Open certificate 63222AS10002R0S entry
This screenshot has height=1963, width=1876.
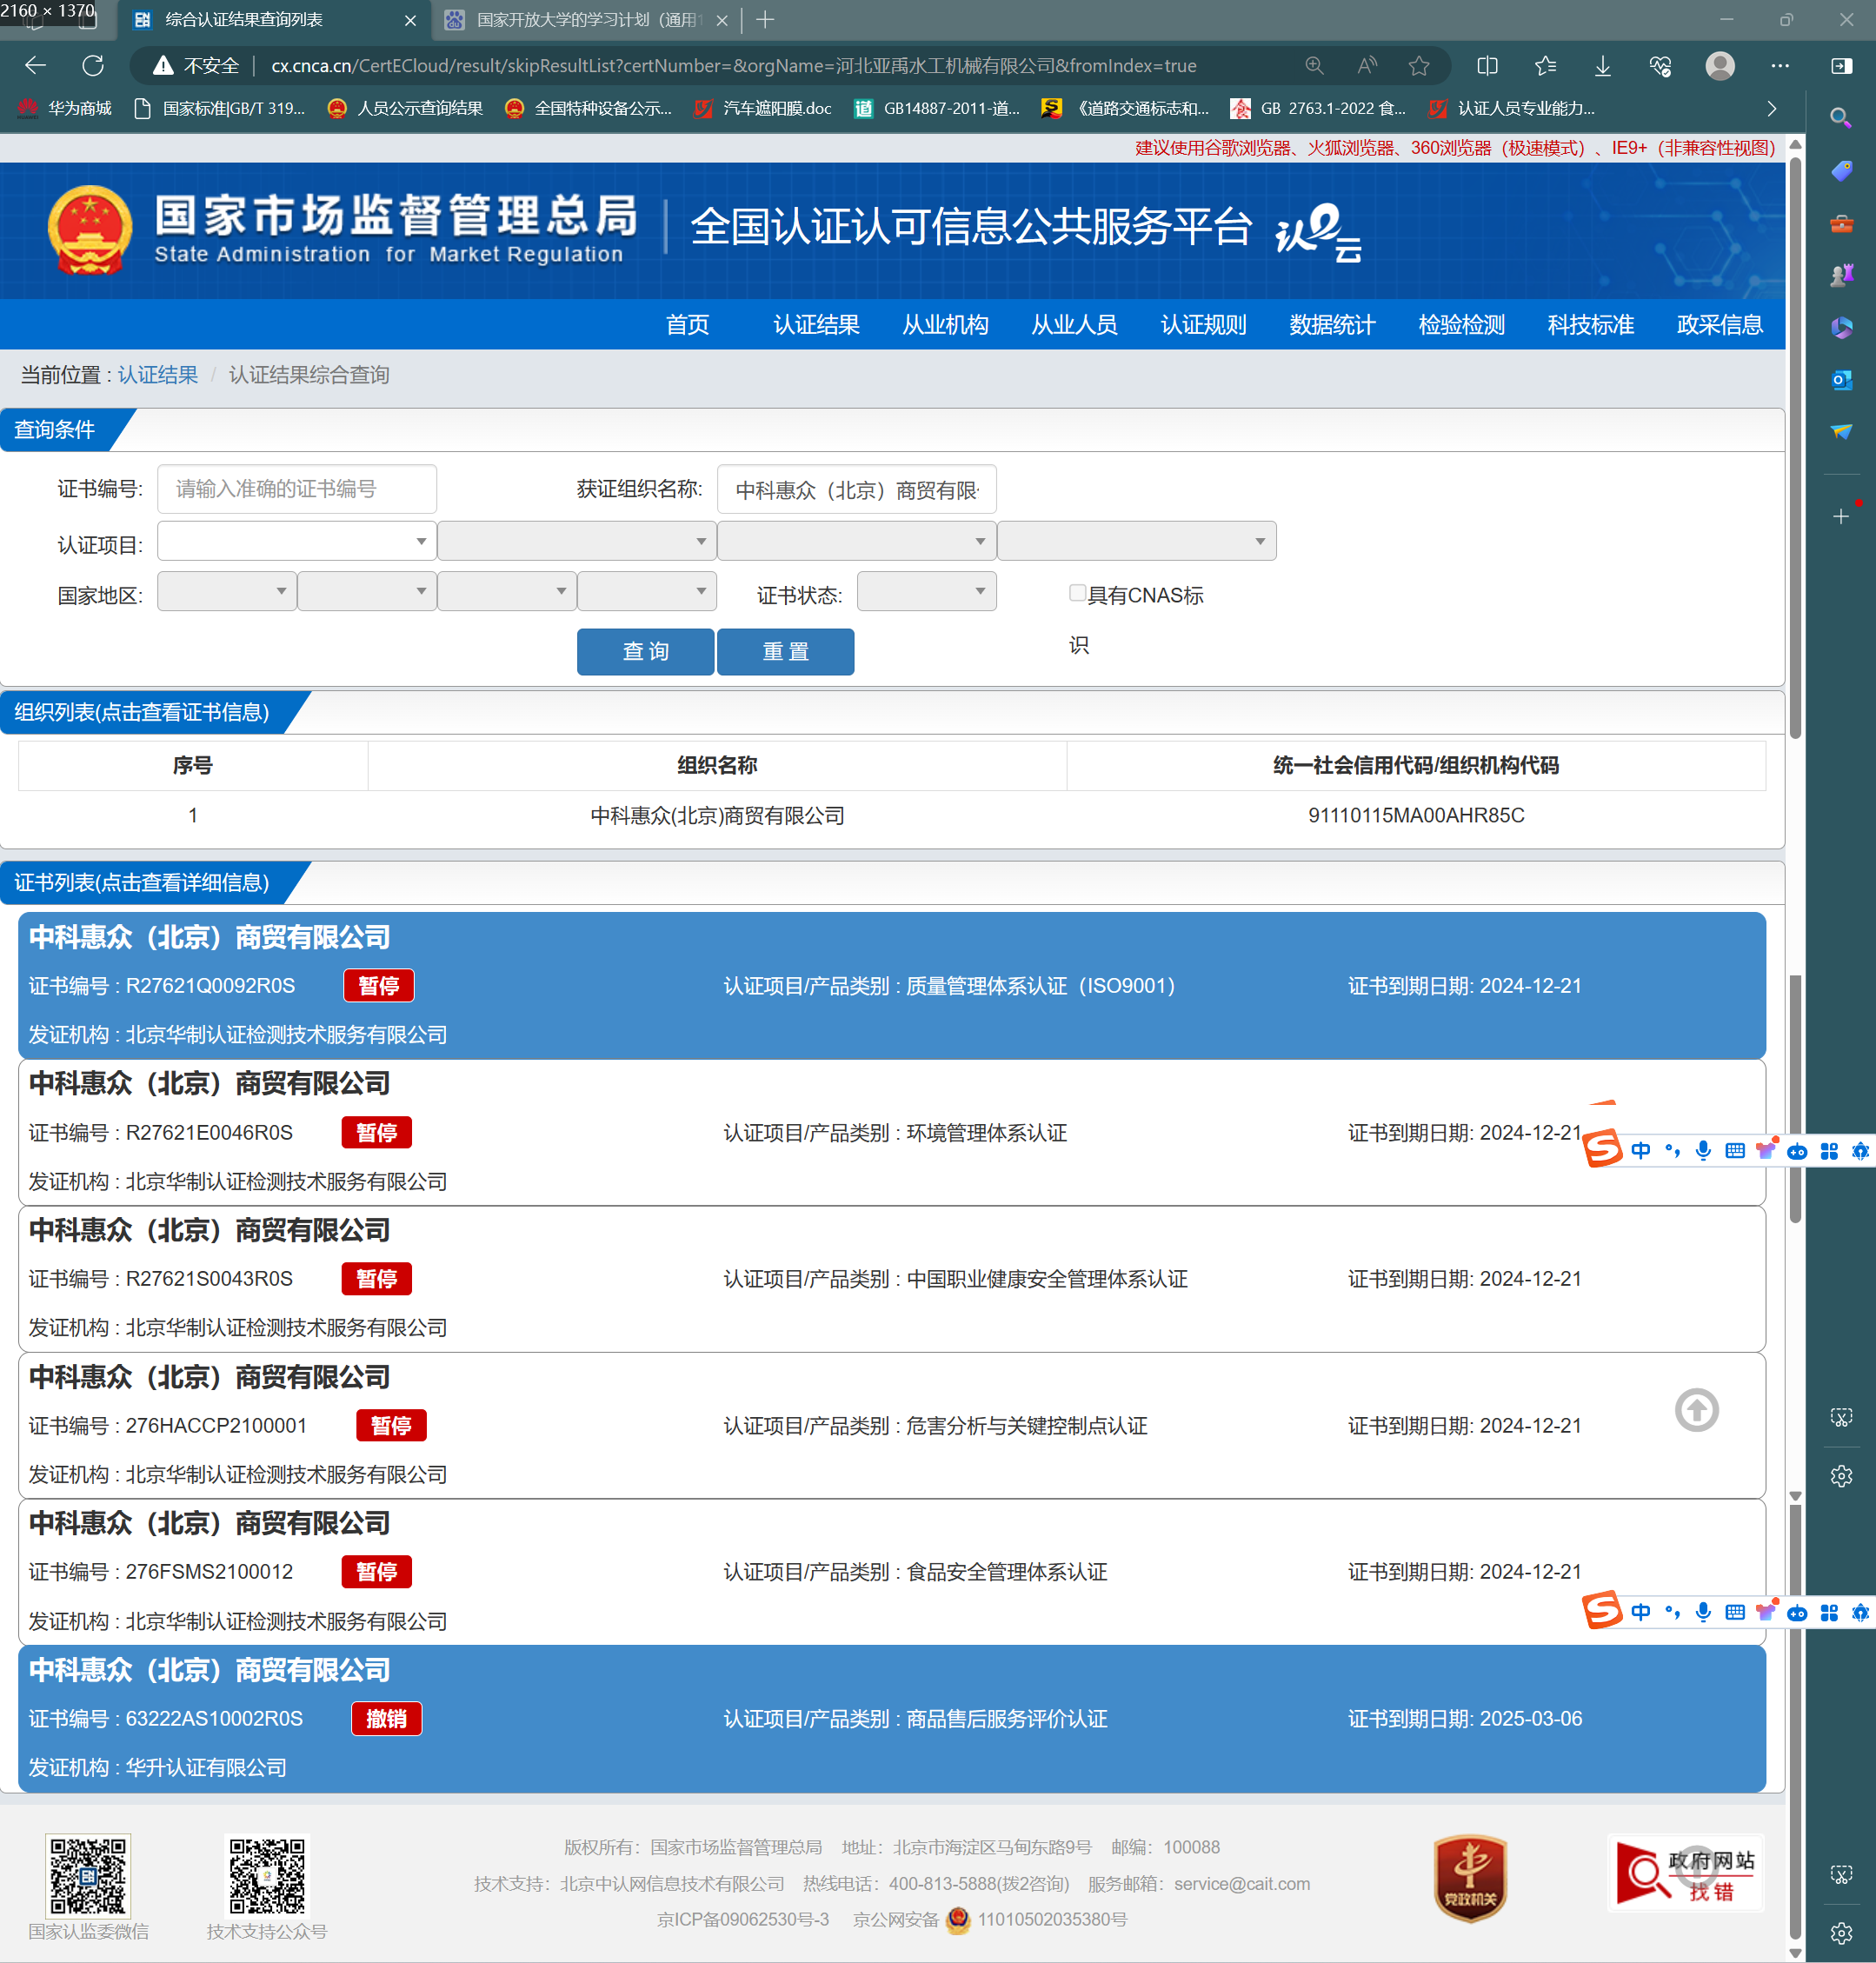pos(892,1718)
